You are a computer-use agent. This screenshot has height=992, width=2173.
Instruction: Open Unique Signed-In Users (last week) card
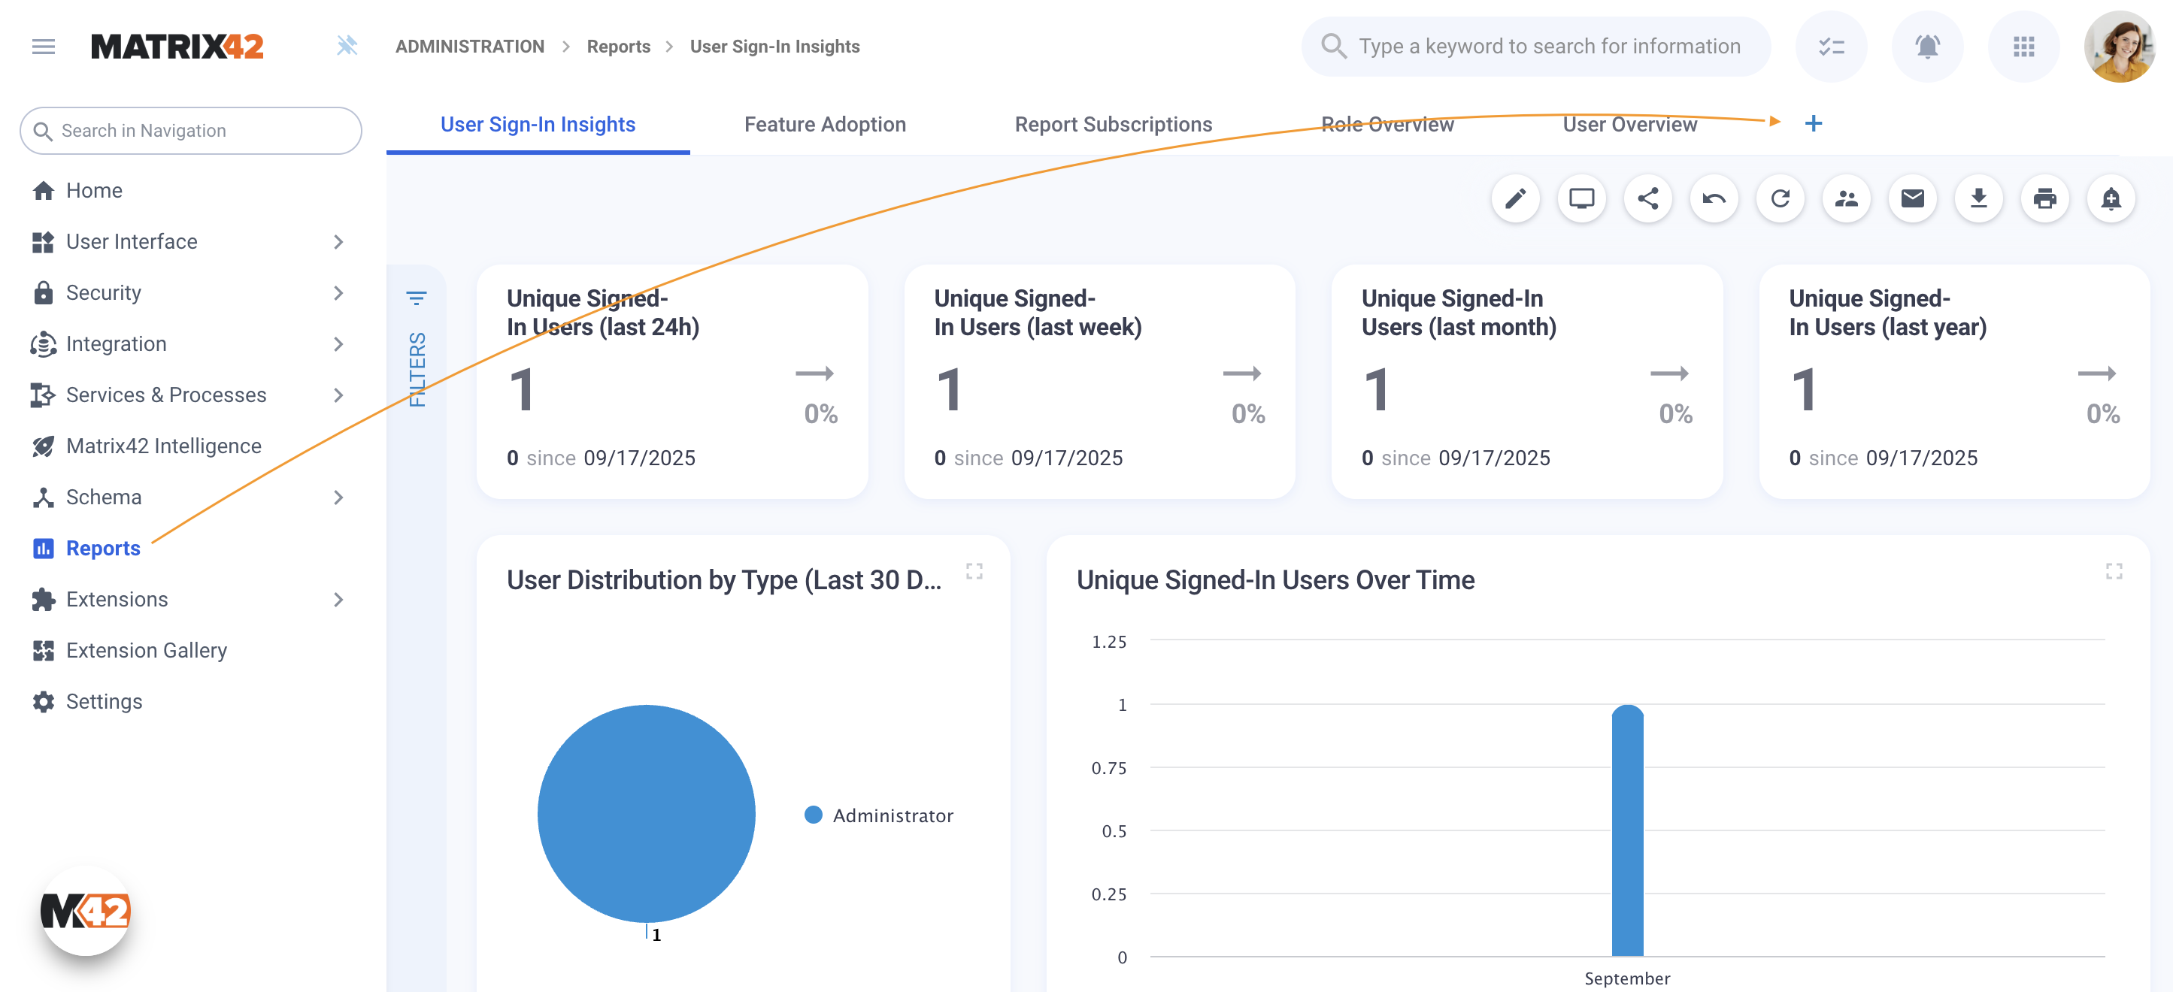click(x=1099, y=382)
